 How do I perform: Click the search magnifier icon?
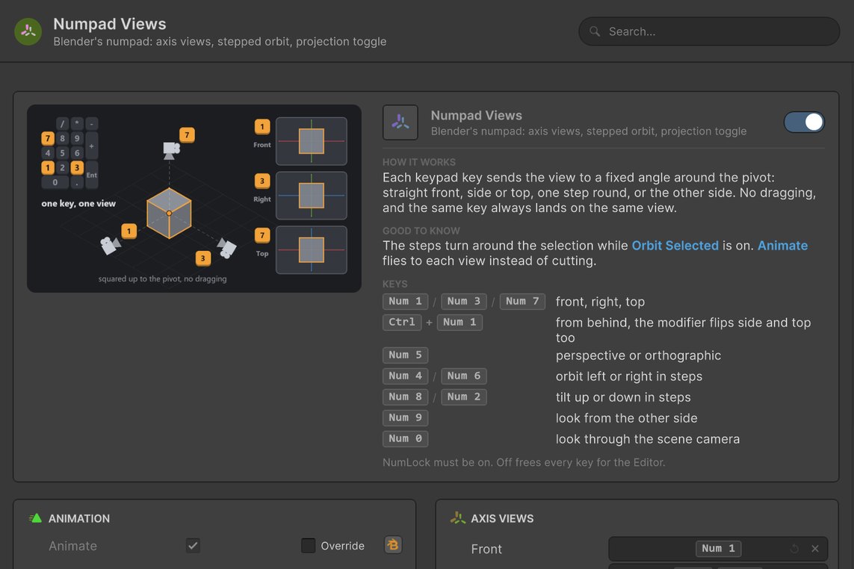pyautogui.click(x=595, y=31)
